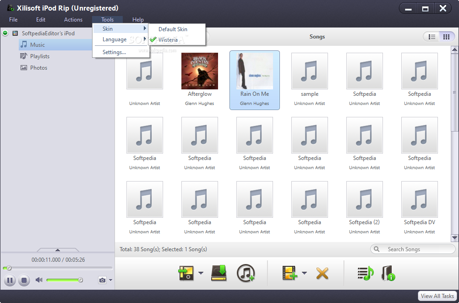459x303 pixels.
Task: Open the Tools menu
Action: click(108, 20)
